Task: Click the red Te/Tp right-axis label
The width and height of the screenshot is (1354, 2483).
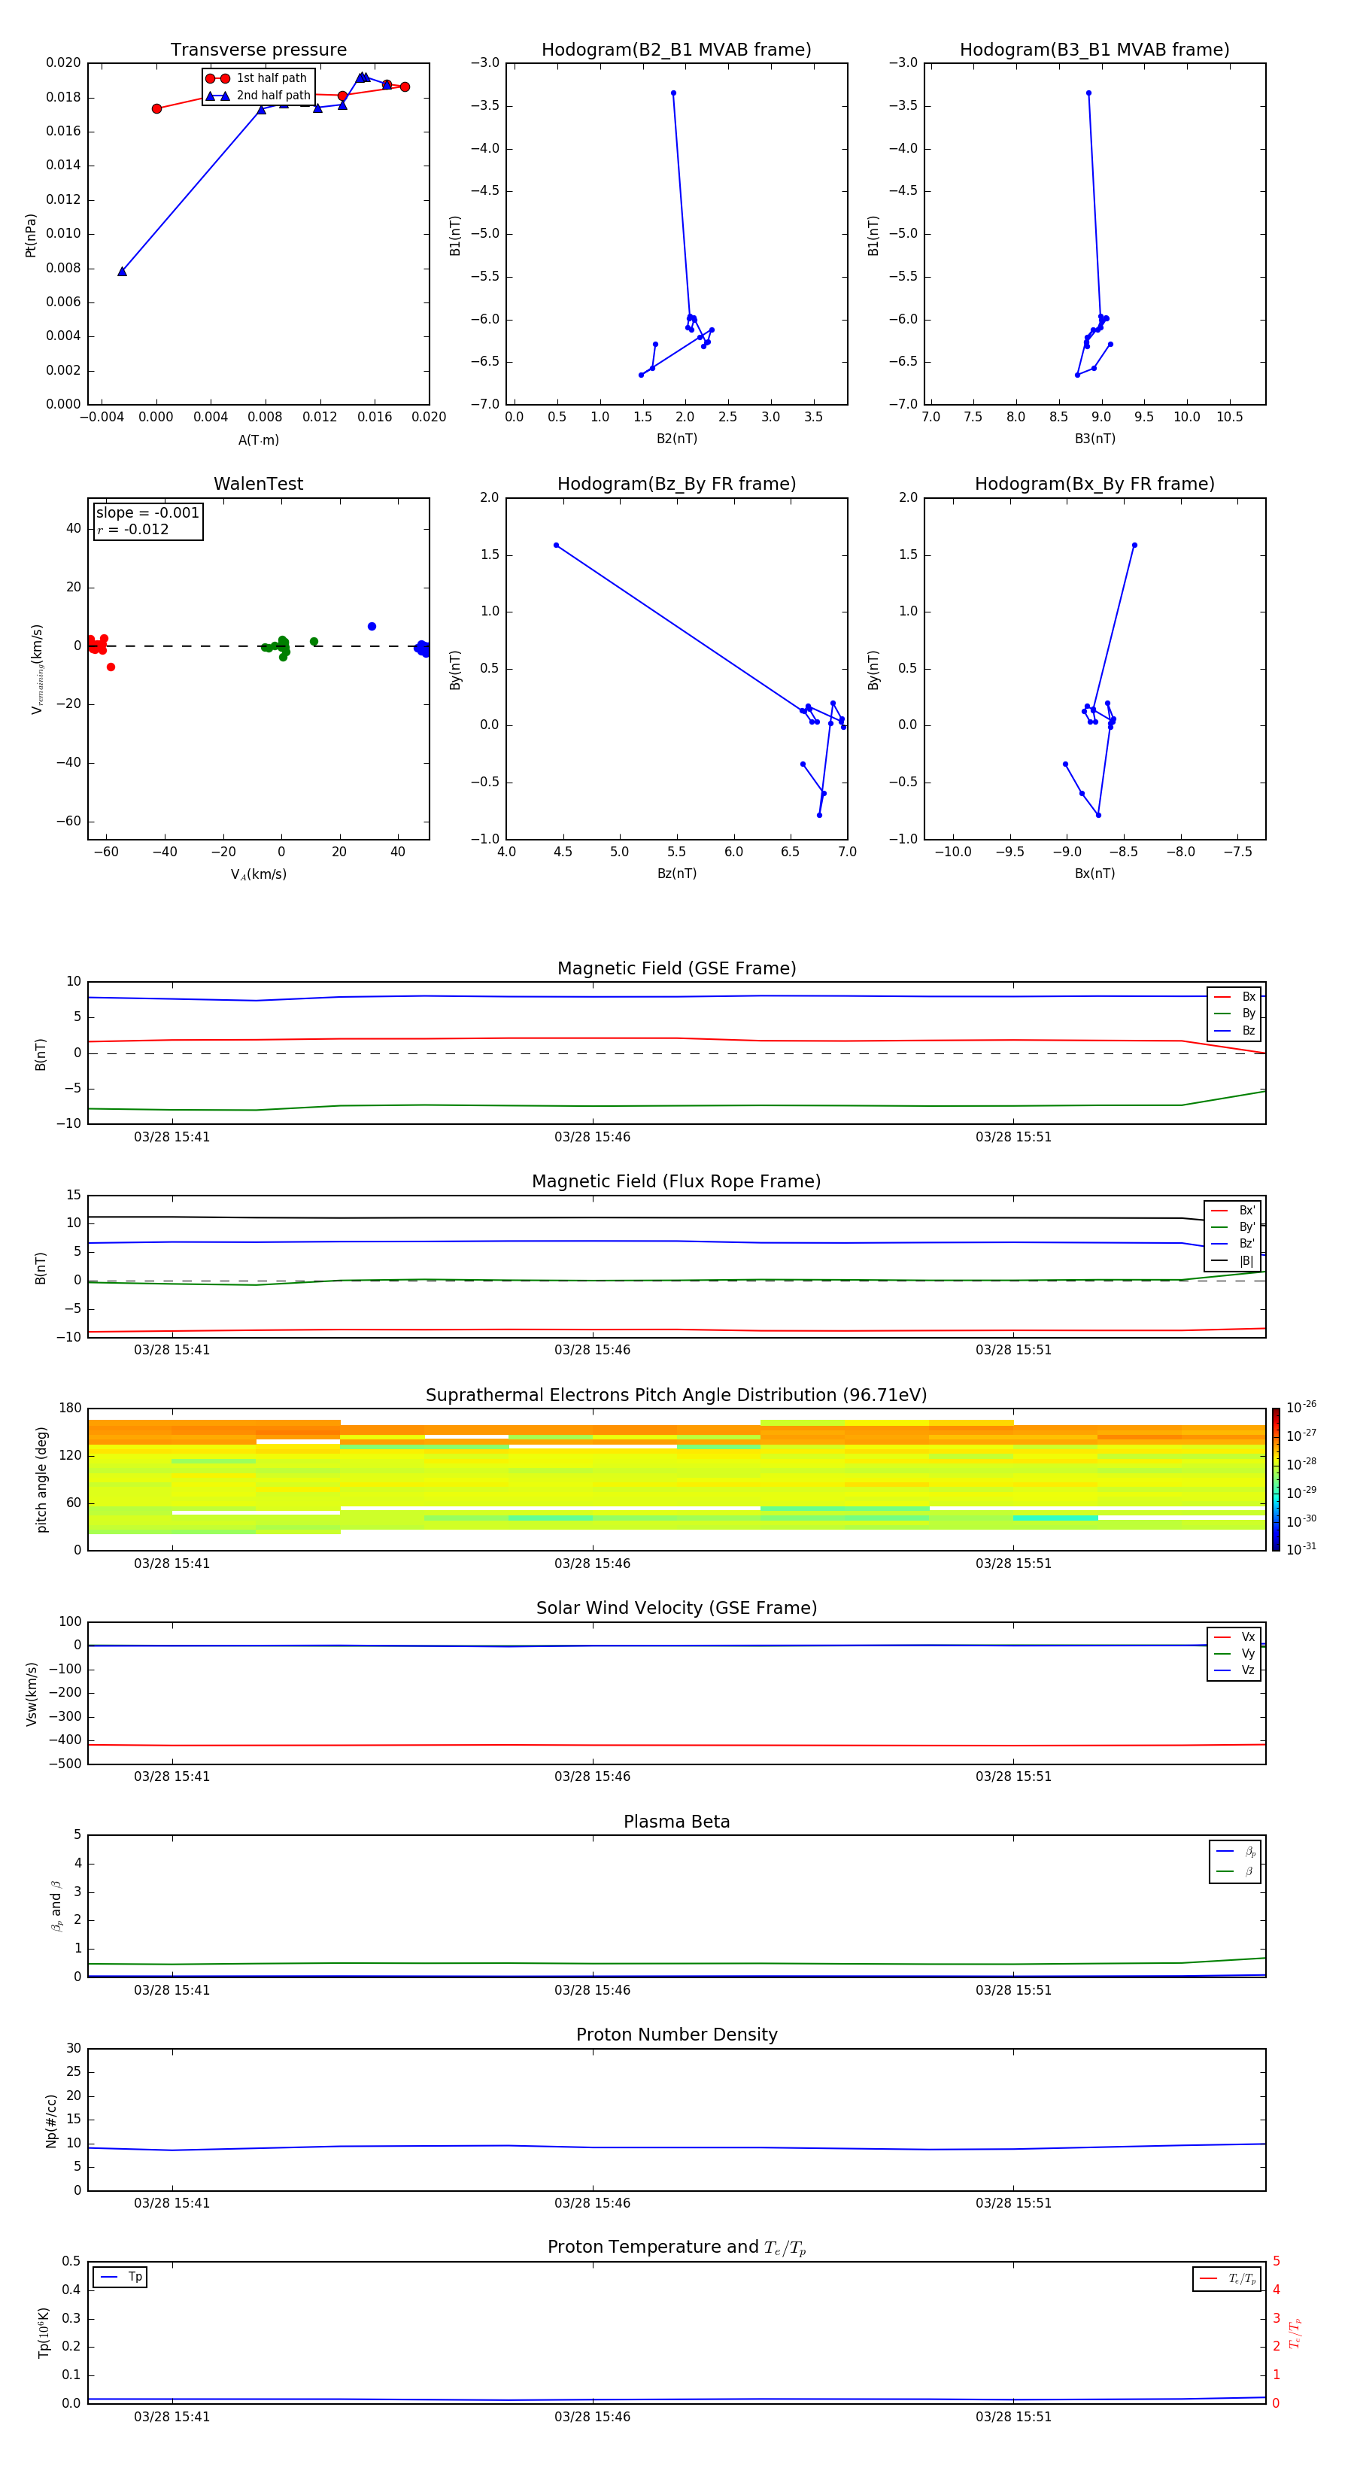Action: tap(1295, 2333)
